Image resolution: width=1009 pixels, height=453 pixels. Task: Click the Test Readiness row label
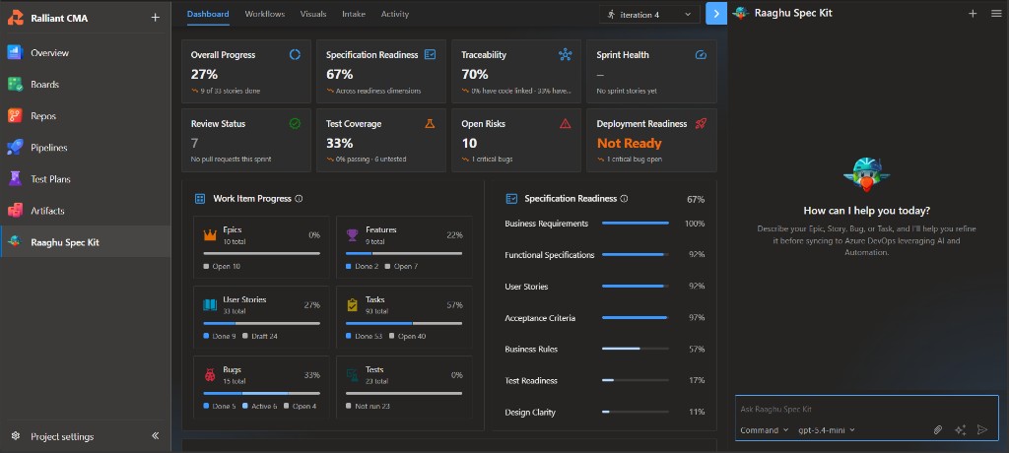point(531,380)
